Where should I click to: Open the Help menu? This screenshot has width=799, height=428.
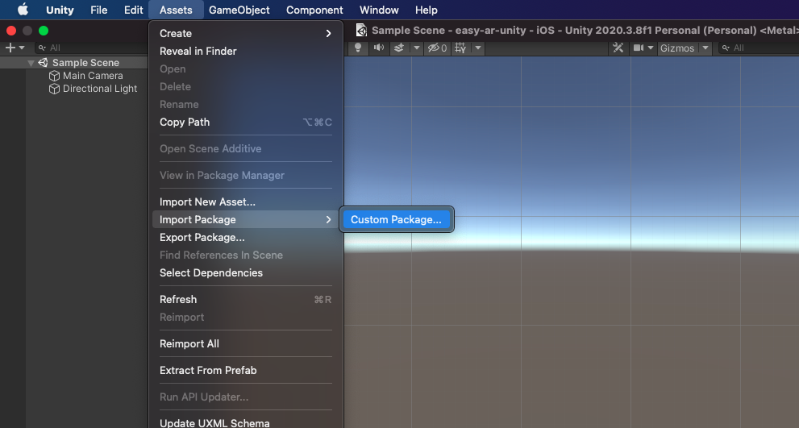426,10
